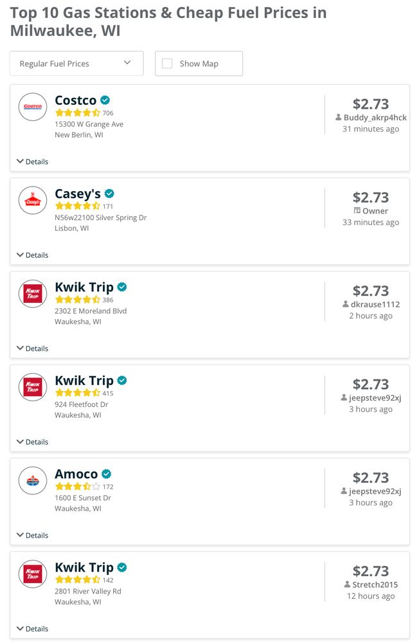The height and width of the screenshot is (643, 417).
Task: Expand Details for Costco station
Action: pyautogui.click(x=32, y=161)
